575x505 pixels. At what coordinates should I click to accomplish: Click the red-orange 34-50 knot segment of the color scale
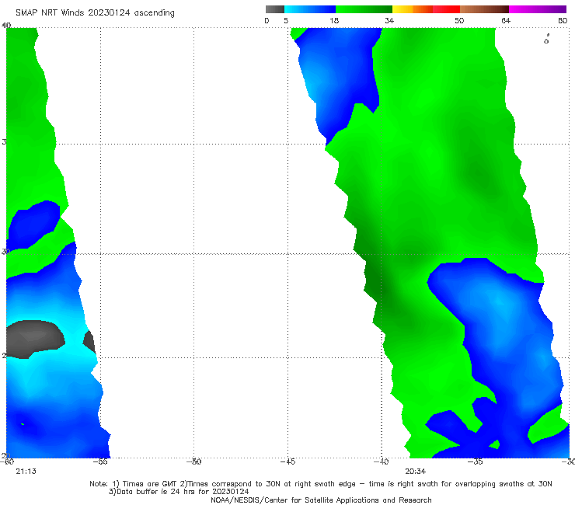[426, 9]
